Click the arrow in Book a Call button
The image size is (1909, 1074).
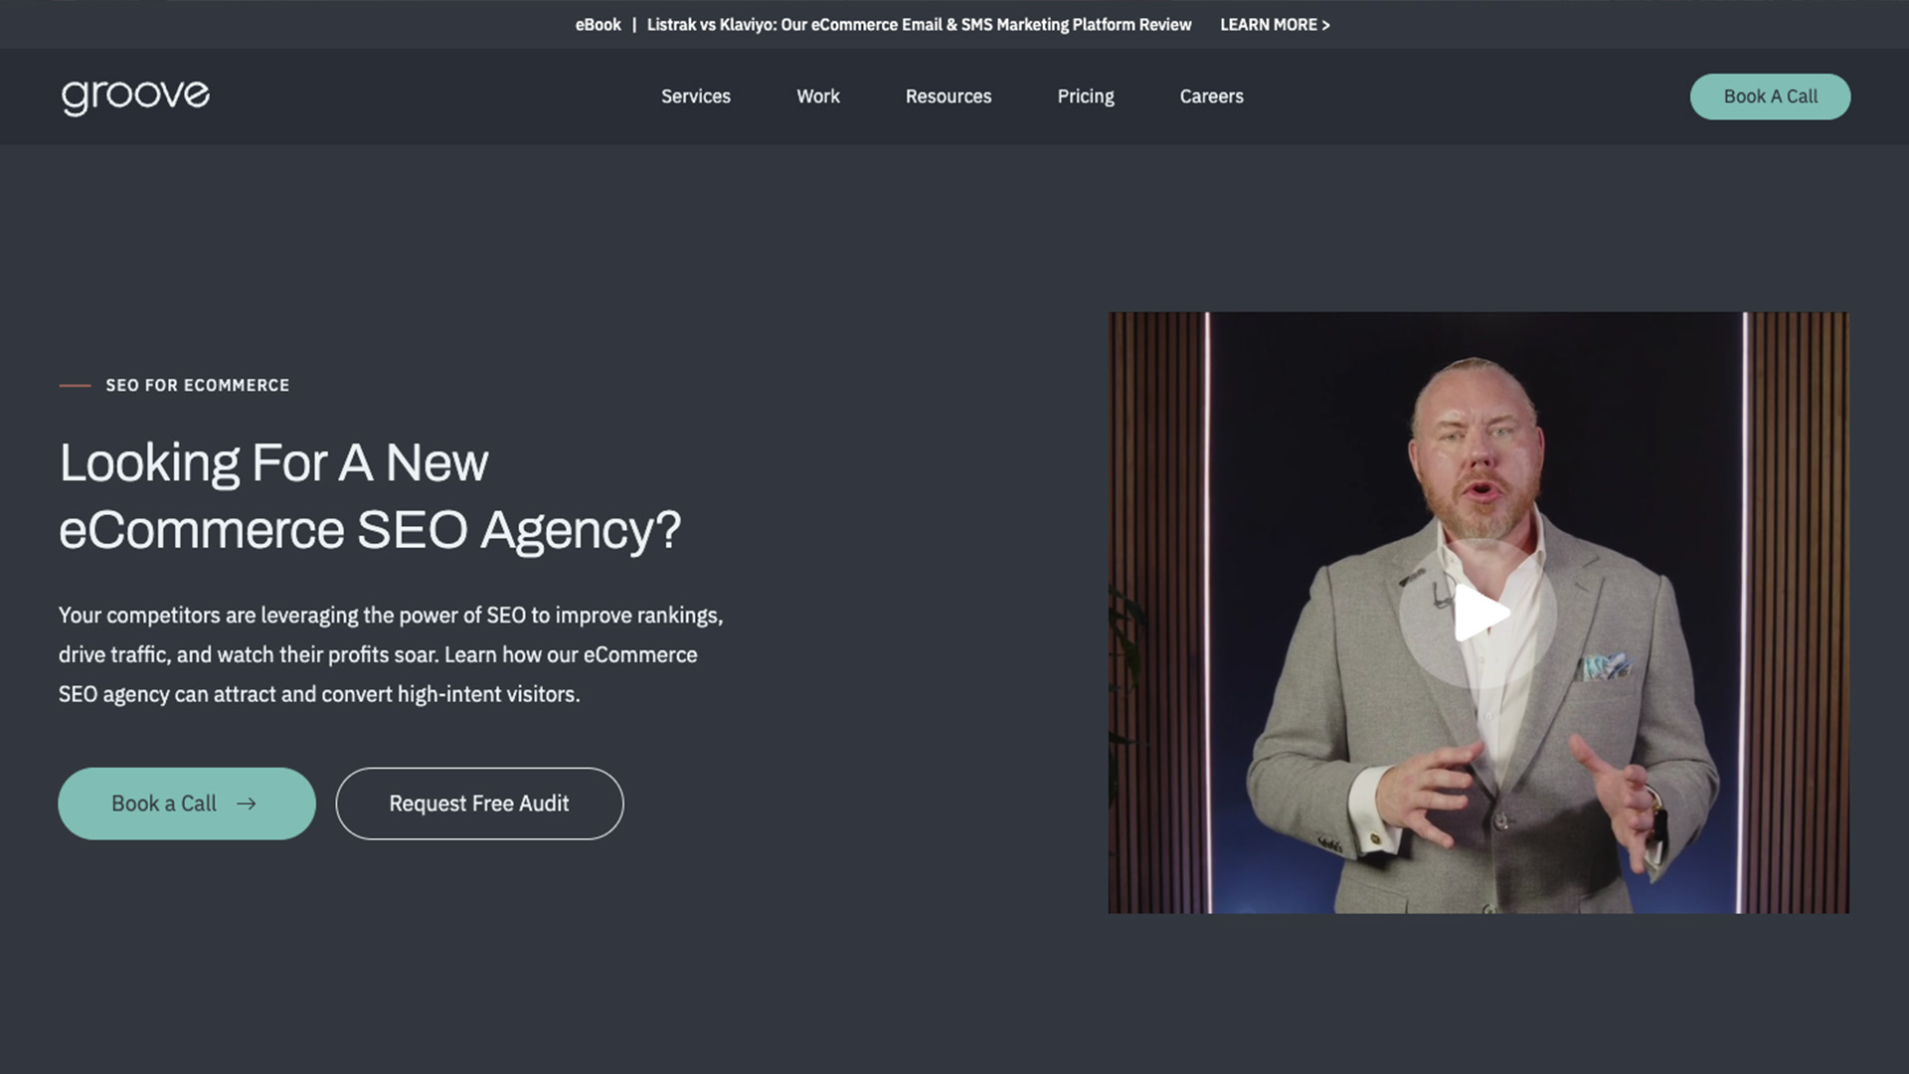coord(247,804)
